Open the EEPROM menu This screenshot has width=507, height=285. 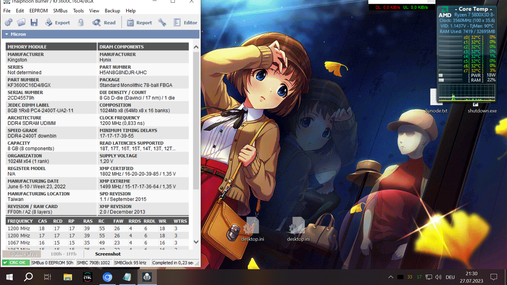[39, 11]
